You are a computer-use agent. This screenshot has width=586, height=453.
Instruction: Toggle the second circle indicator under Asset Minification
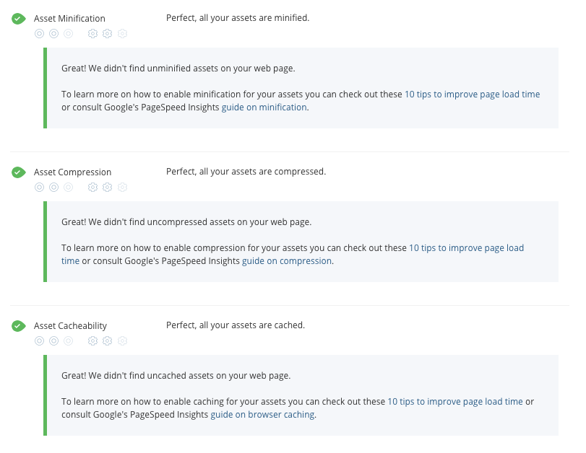tap(53, 33)
